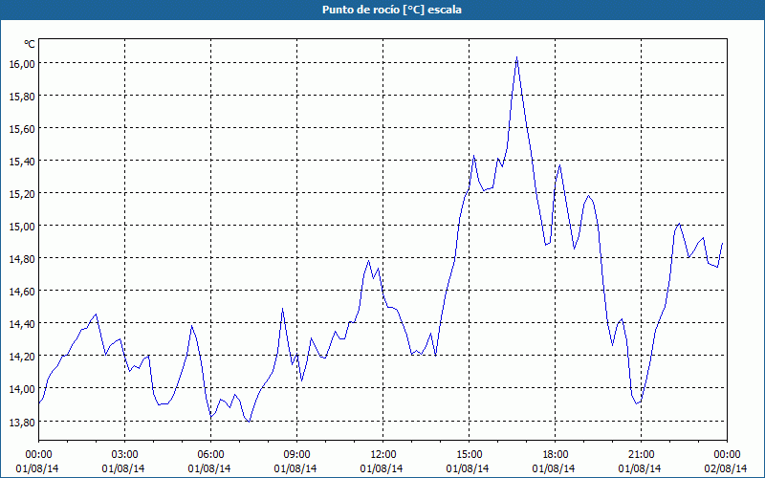
Task: Select the 14,00 y-axis value
Action: pyautogui.click(x=22, y=389)
